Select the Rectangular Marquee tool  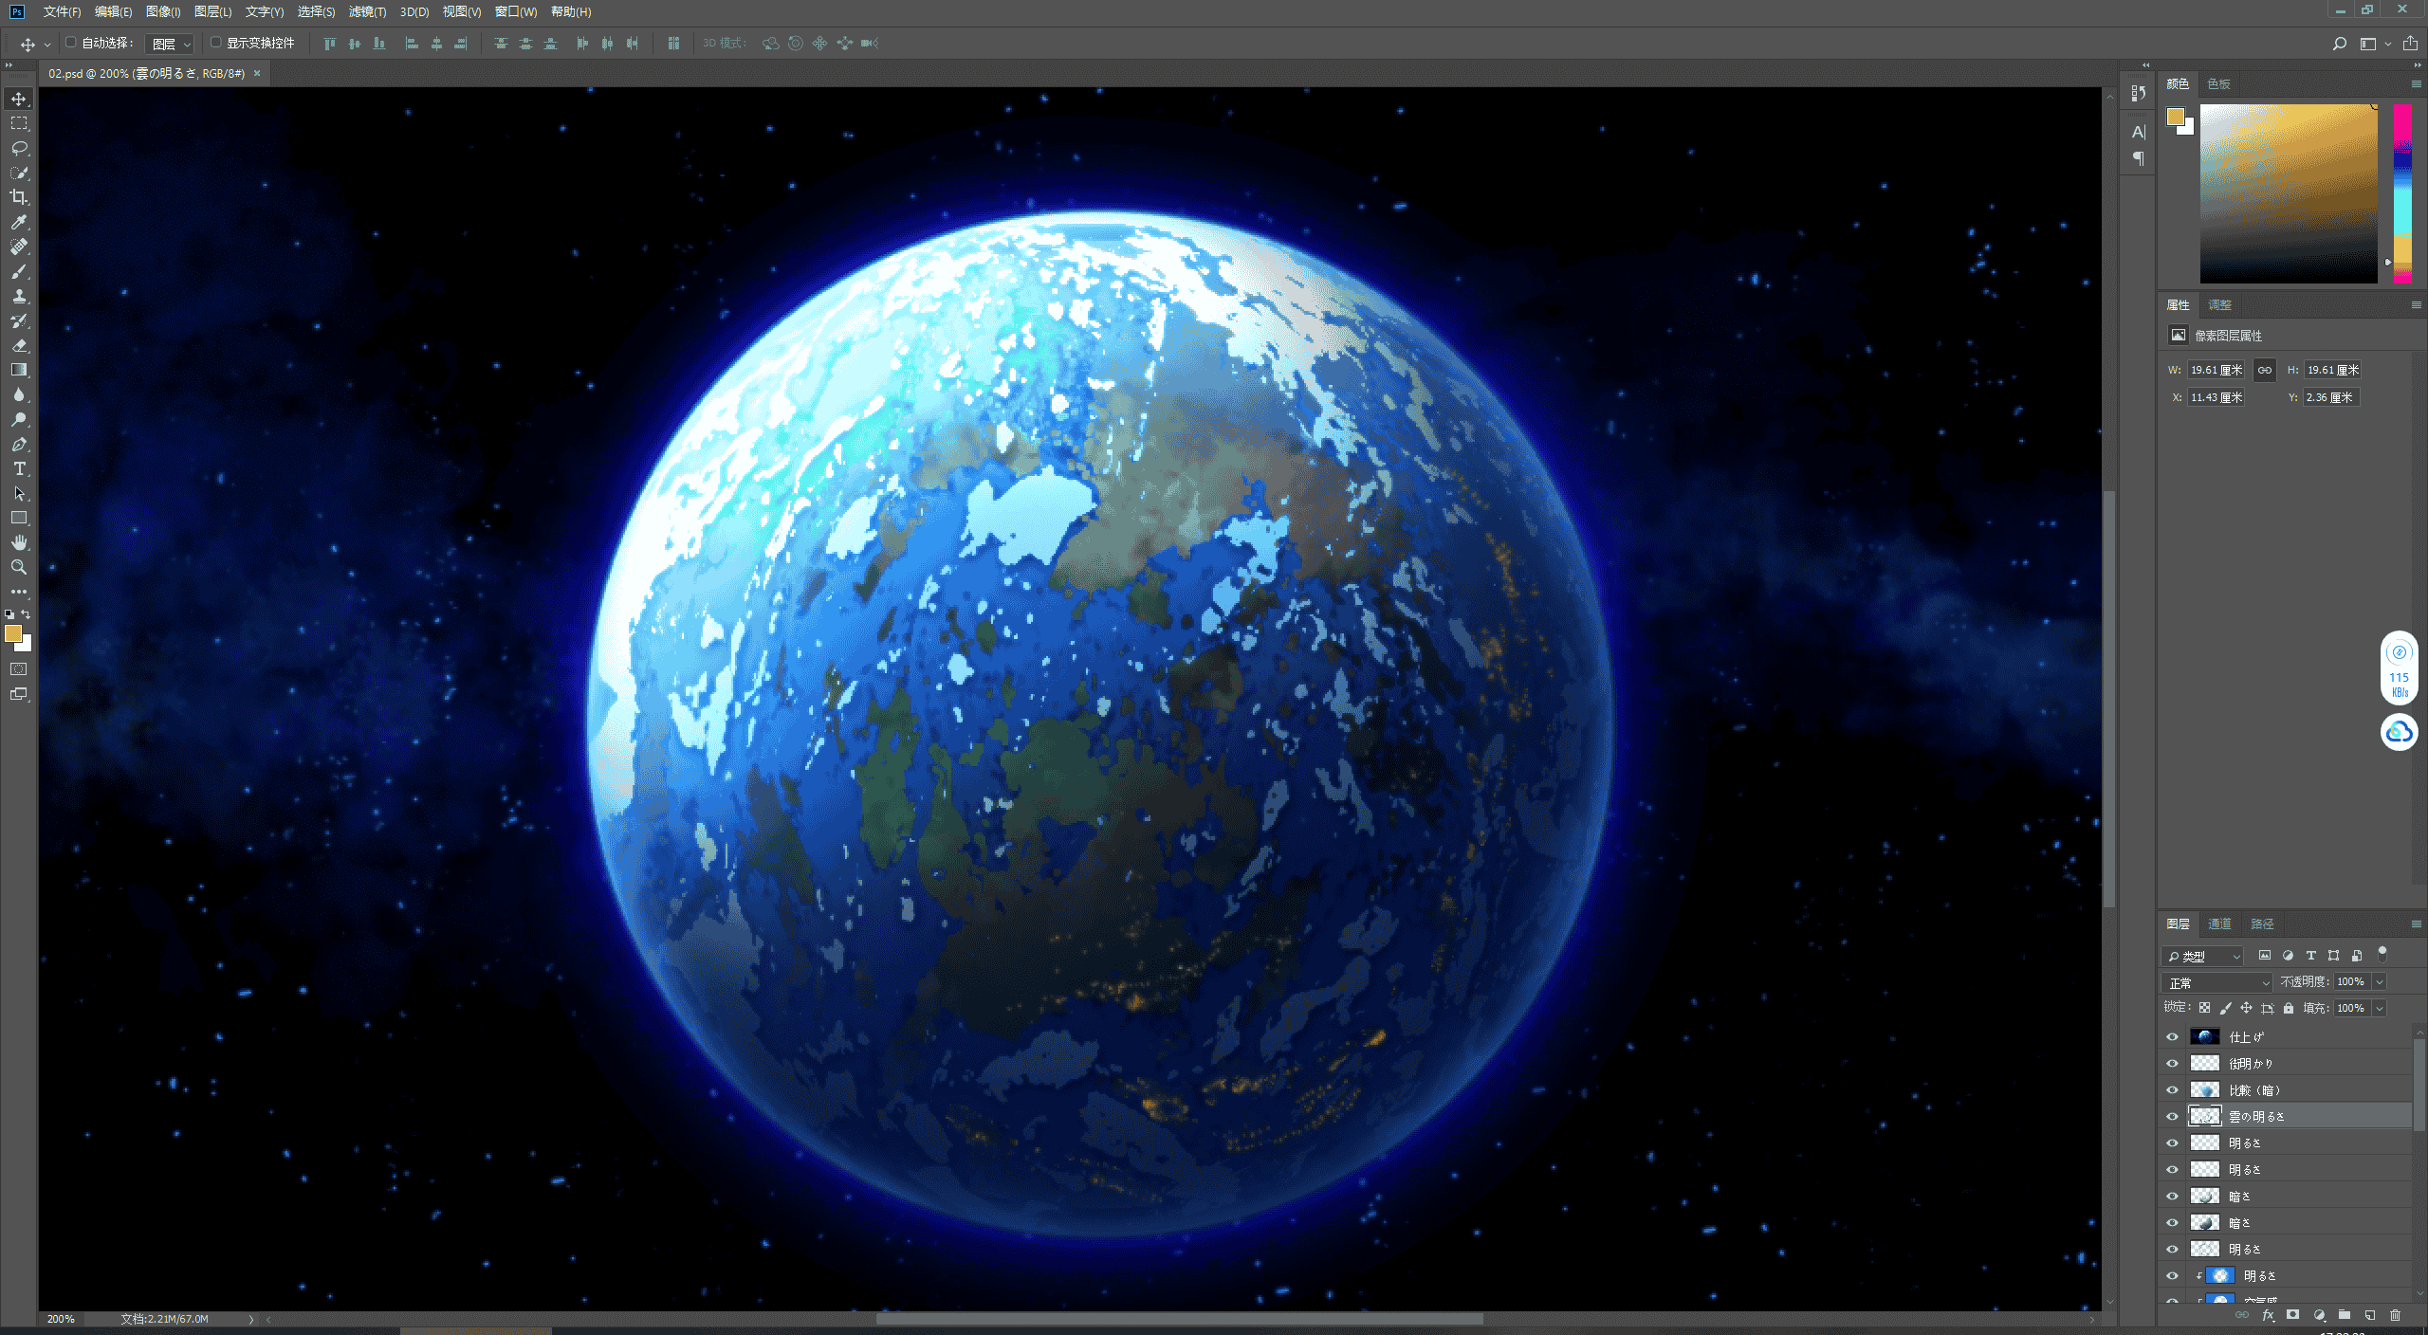[19, 123]
